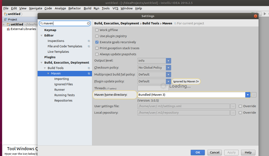Click the project-level icon next to Inspections
The width and height of the screenshot is (269, 156).
[x=89, y=41]
